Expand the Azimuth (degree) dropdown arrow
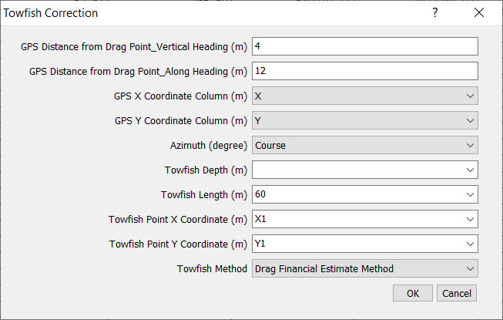503x320 pixels. click(470, 145)
